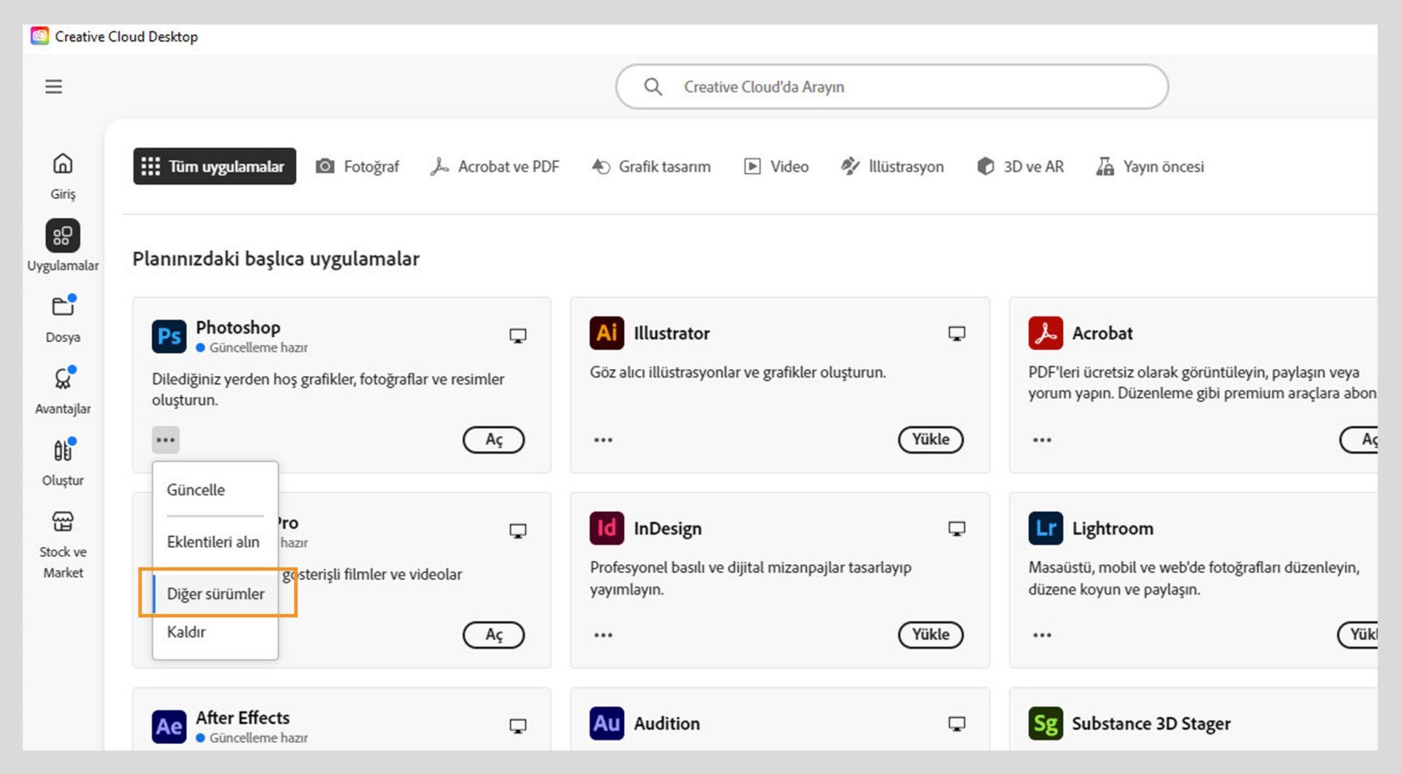Click the Illustrator app icon
1401x774 pixels.
tap(606, 333)
